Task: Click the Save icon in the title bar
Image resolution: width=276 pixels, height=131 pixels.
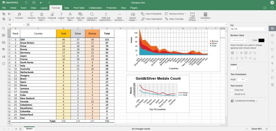Action: pyautogui.click(x=26, y=3)
